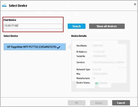The height and width of the screenshot is (107, 138).
Task: Click the scanner icon in title bar
Action: 4,6
